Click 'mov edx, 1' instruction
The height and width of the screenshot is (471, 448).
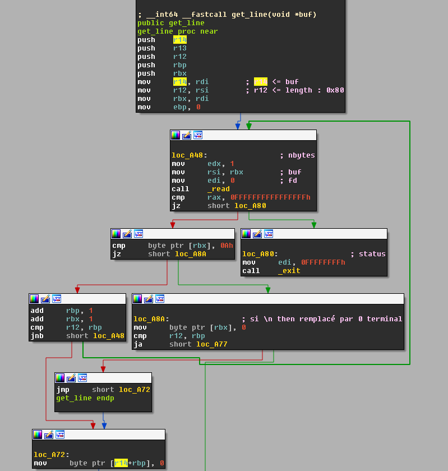[x=203, y=164]
